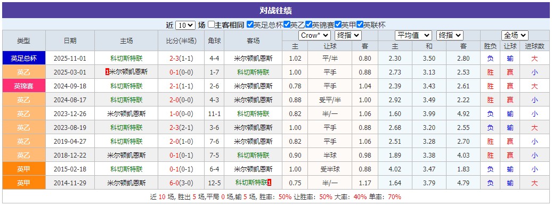552x205 pixels.
Task: Click the 胜负 column header
Action: coord(490,46)
